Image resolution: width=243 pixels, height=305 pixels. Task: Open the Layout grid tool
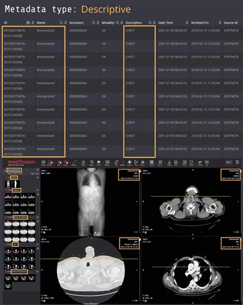click(152, 162)
